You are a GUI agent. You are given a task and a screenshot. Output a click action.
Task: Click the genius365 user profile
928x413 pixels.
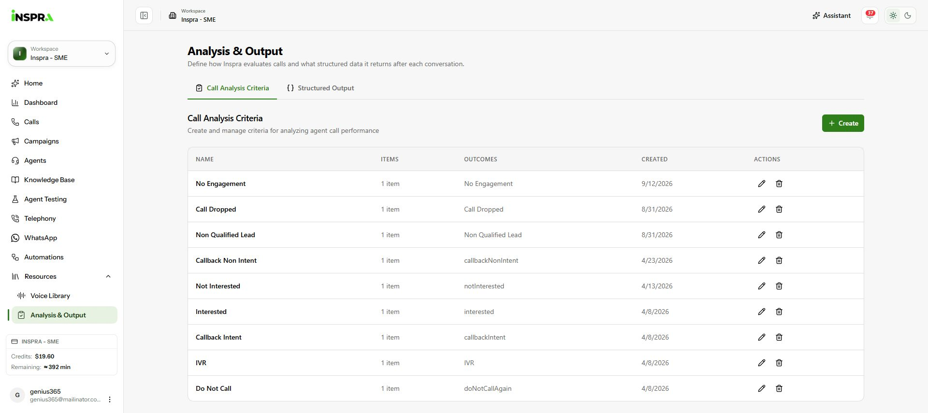pos(56,395)
